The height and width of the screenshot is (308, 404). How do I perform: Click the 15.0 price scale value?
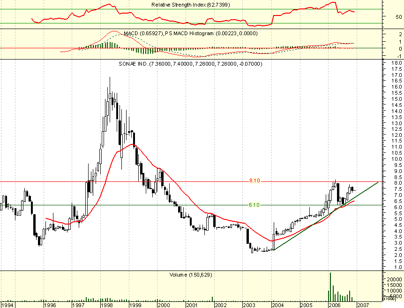coord(397,99)
